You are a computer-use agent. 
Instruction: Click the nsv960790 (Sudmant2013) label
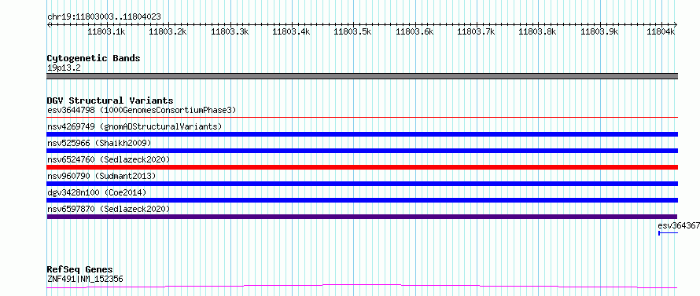pos(101,176)
